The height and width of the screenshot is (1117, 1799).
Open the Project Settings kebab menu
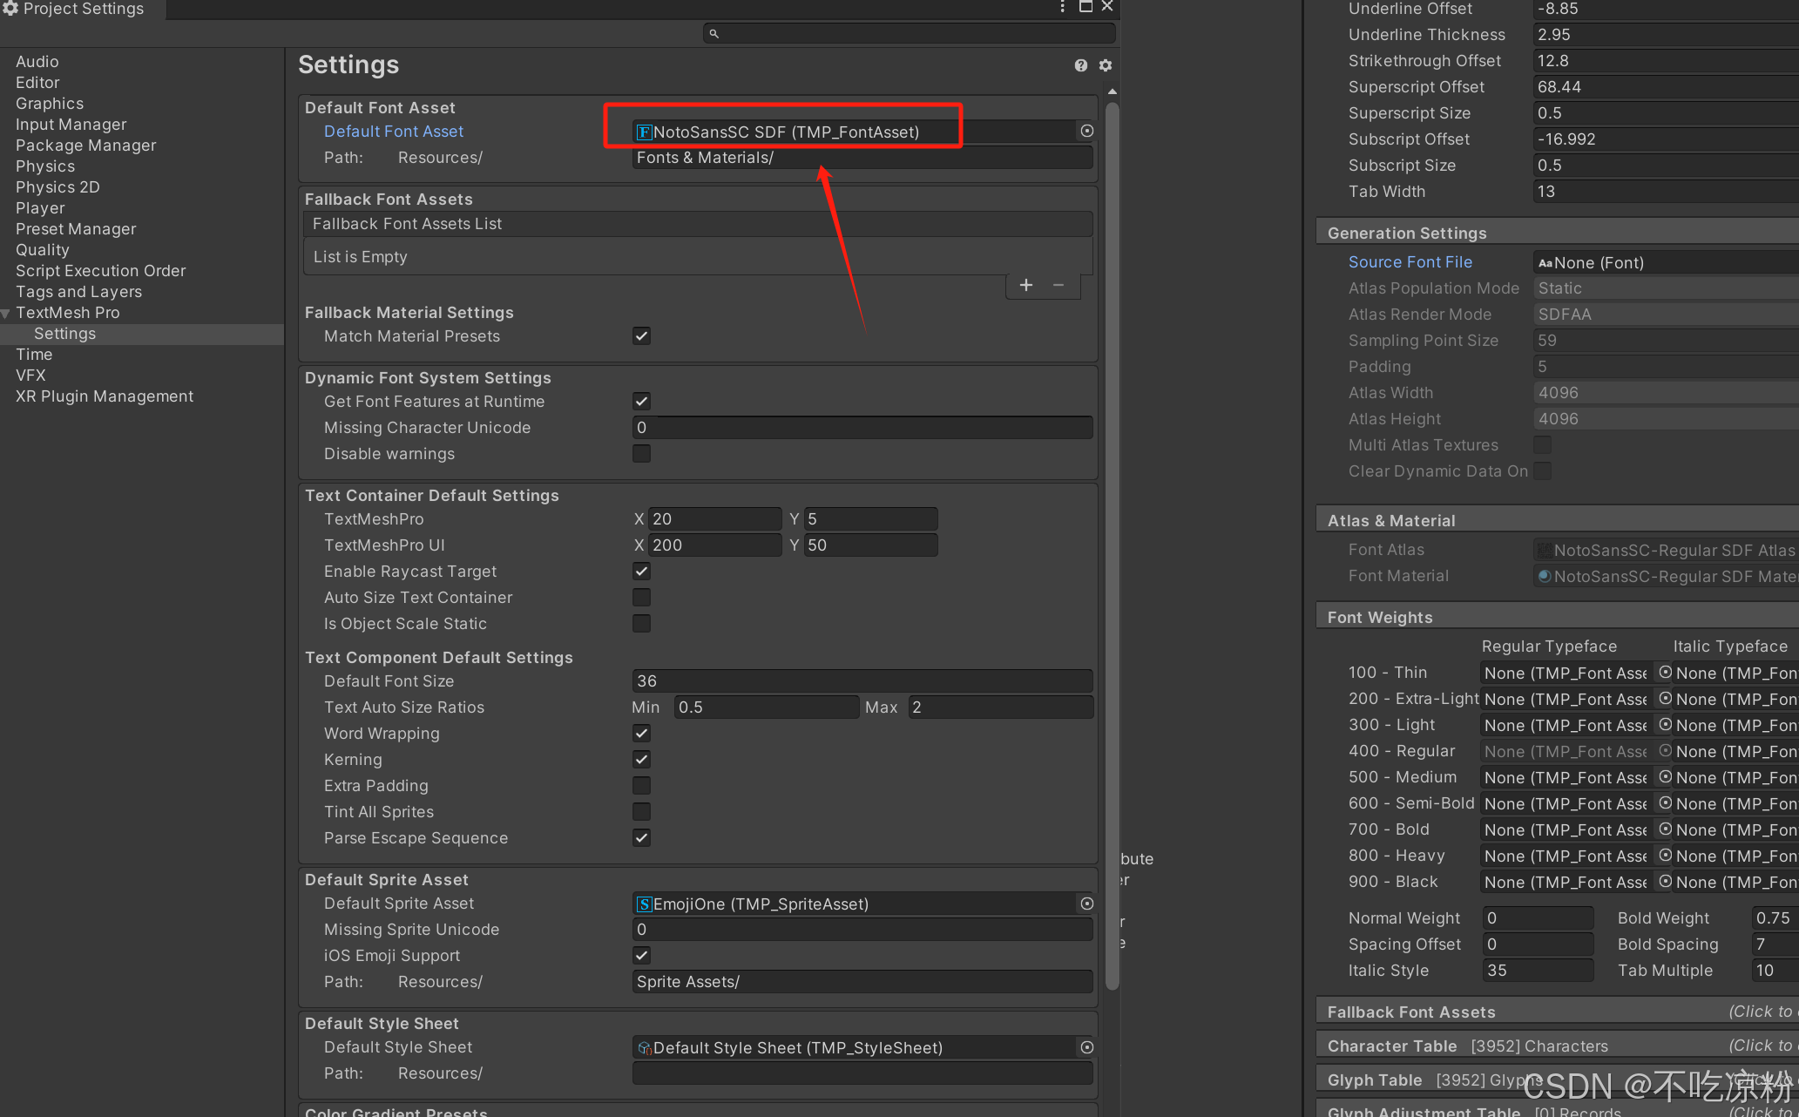1062,7
